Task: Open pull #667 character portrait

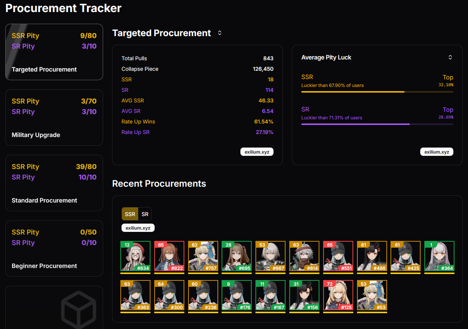Action: point(270,256)
